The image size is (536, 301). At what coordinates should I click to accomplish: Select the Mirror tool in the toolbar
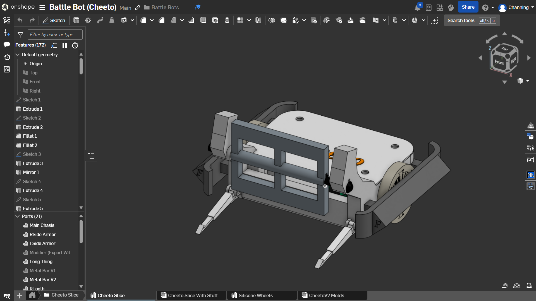258,20
